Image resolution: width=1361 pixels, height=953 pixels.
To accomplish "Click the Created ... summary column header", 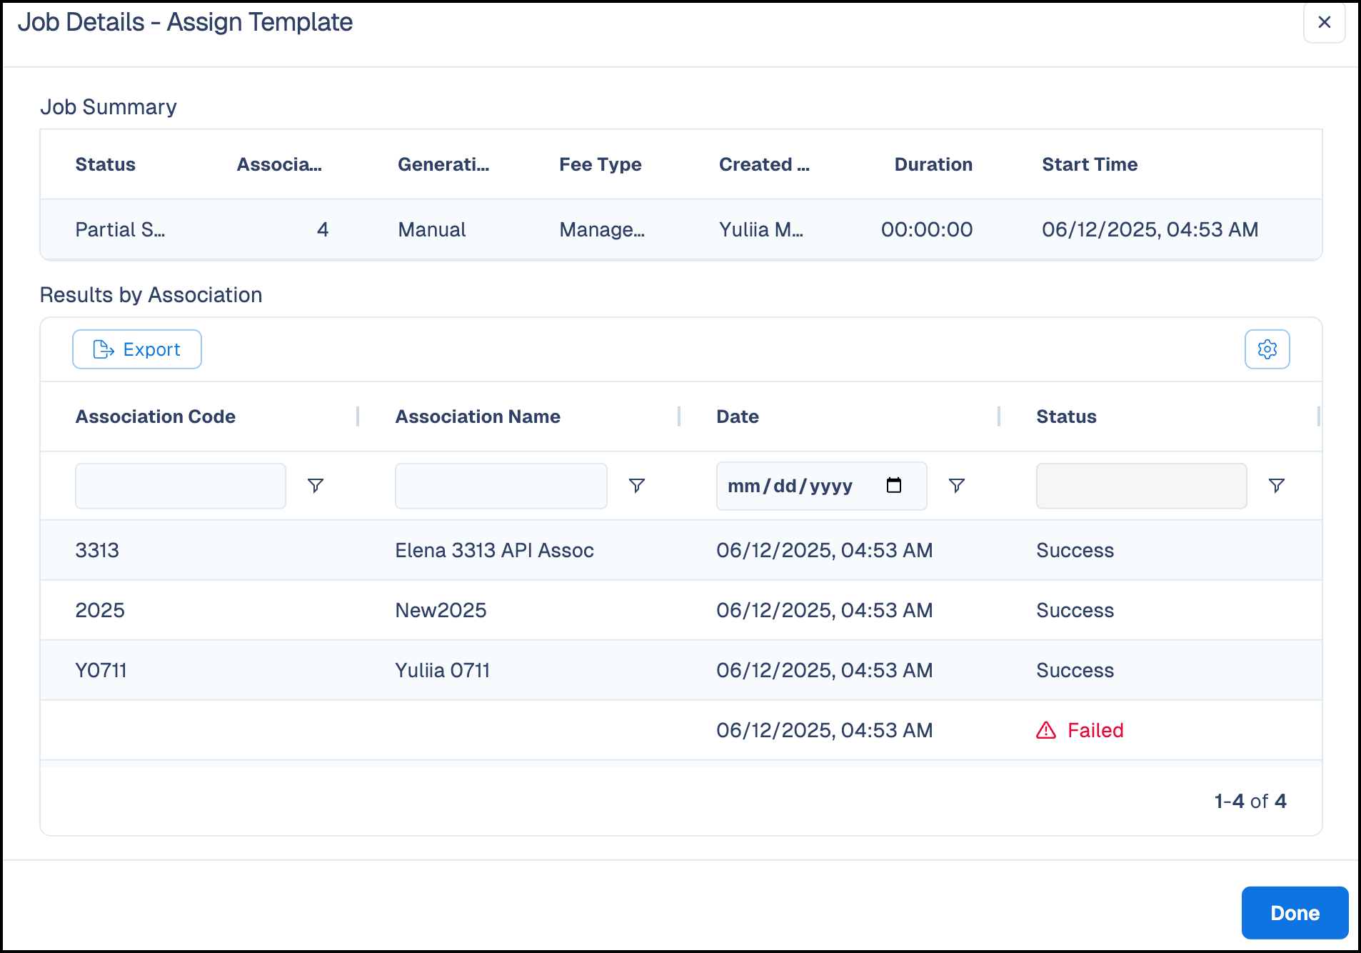I will (764, 164).
